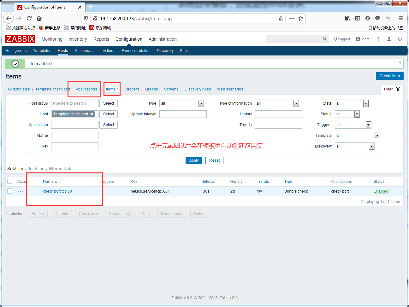Click search magnifier icon in Zabbix header
The image size is (409, 307).
[325, 39]
